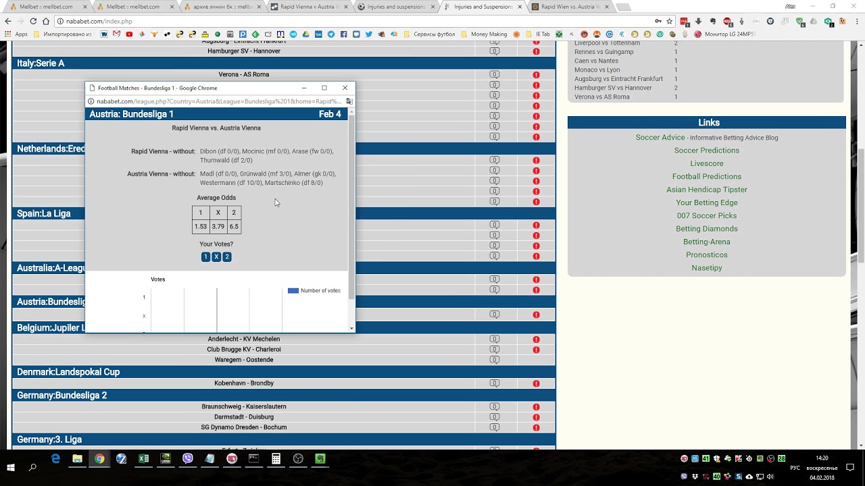Open Viber from taskbar

(x=188, y=459)
